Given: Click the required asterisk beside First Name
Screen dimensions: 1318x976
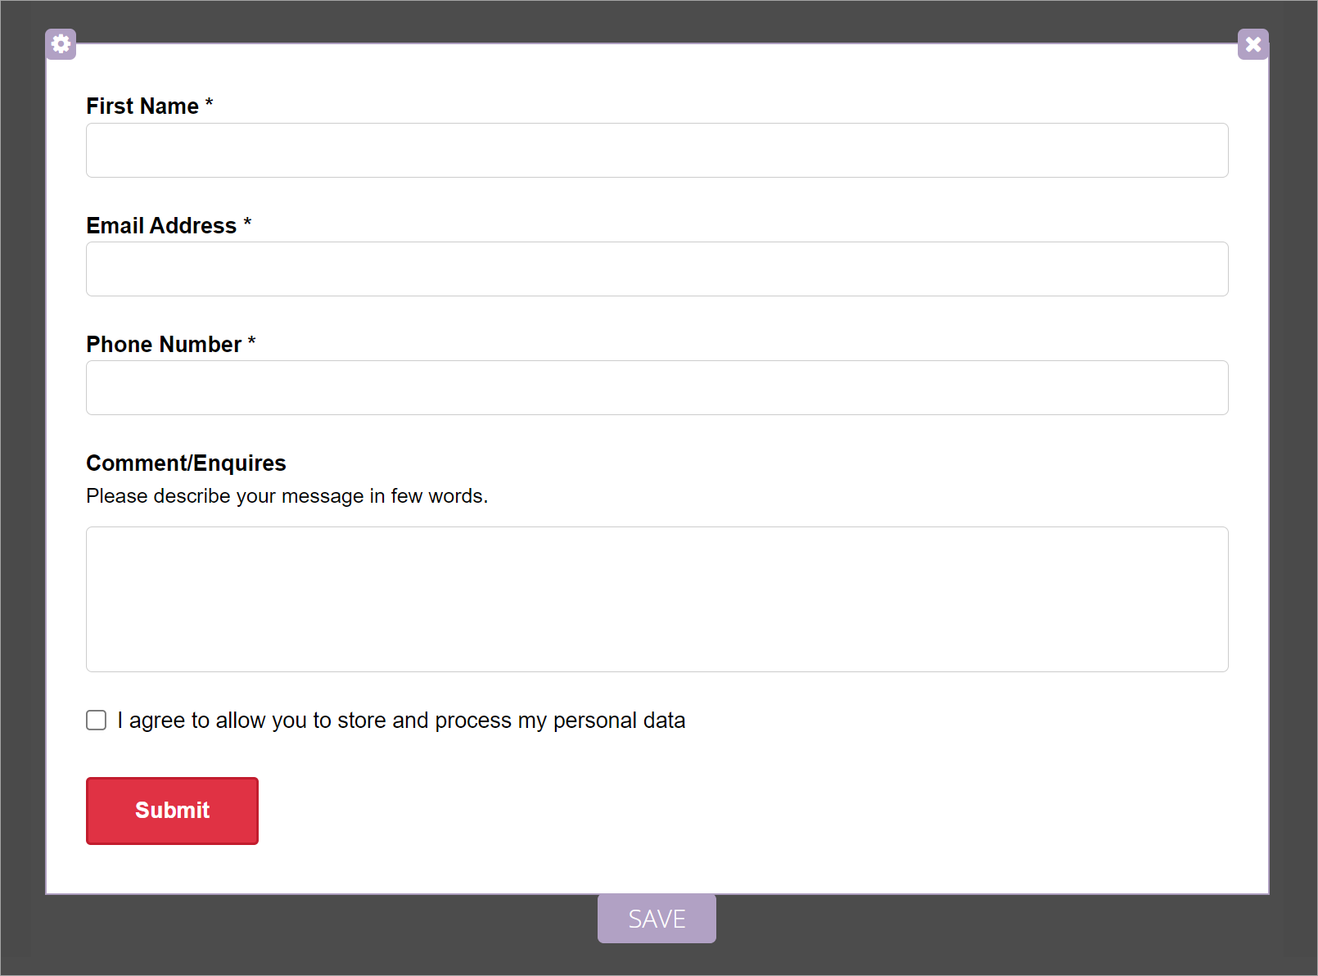Looking at the screenshot, I should (x=210, y=103).
